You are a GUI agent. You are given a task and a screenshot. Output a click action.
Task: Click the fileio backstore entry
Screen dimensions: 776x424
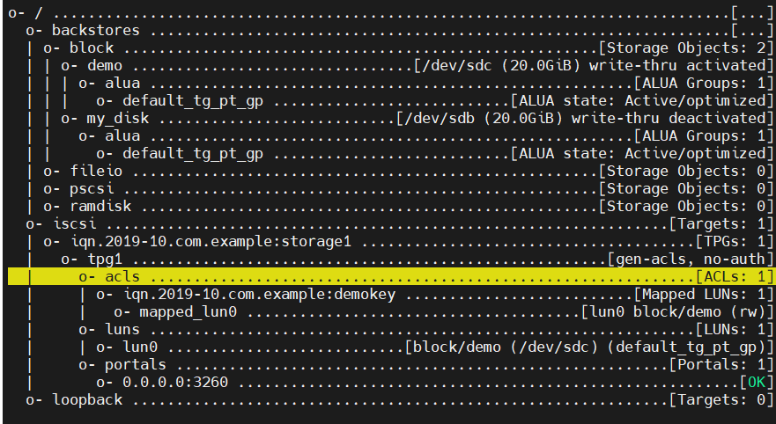pos(96,171)
